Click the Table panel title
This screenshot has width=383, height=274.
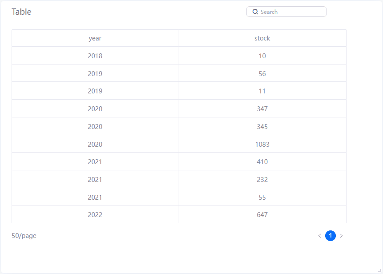pos(21,12)
